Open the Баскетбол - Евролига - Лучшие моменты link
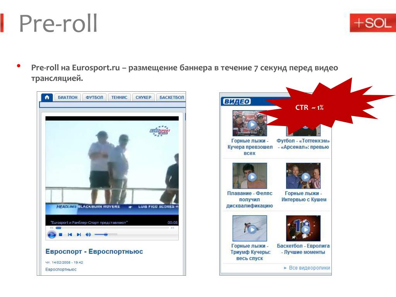Image resolution: width=396 pixels, height=297 pixels. 303,249
